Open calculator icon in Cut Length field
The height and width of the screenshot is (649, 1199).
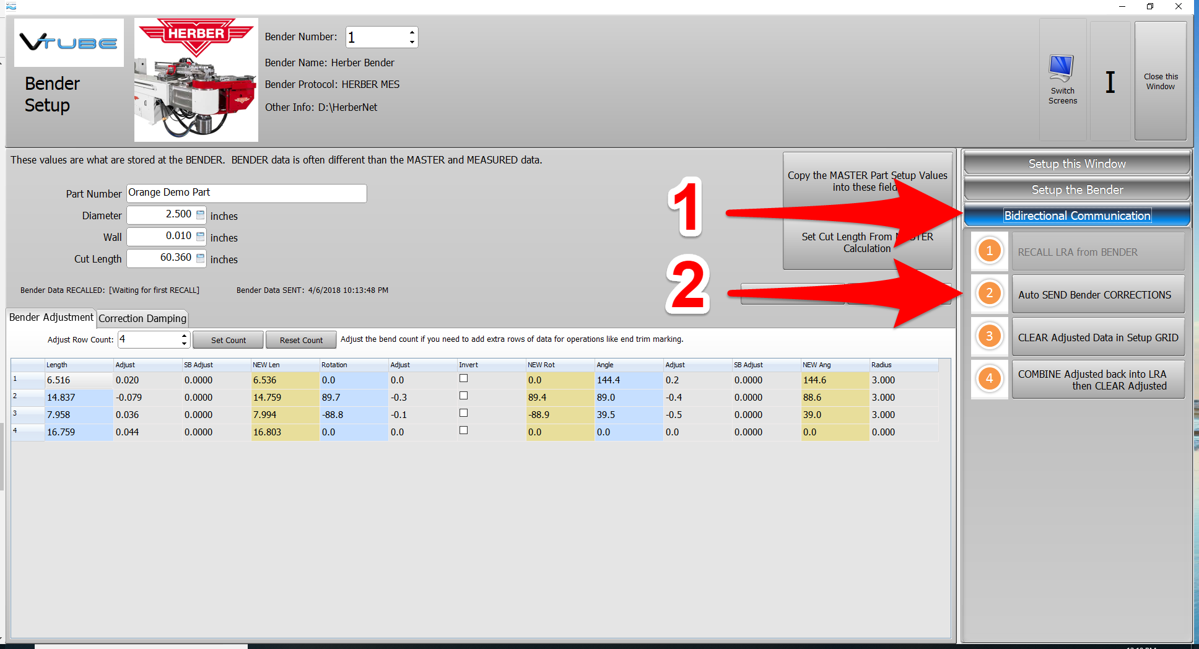pos(200,258)
